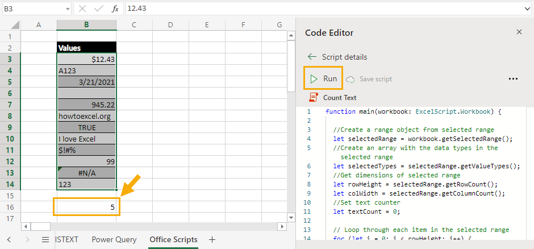Select the cell containing 99
This screenshot has width=534, height=249.
(x=86, y=161)
